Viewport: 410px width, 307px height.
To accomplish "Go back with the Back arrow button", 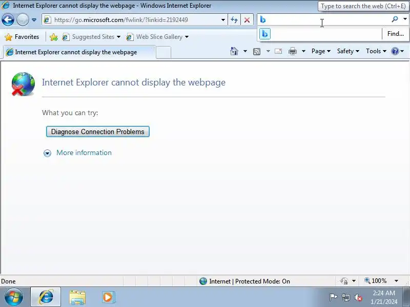I will point(8,20).
